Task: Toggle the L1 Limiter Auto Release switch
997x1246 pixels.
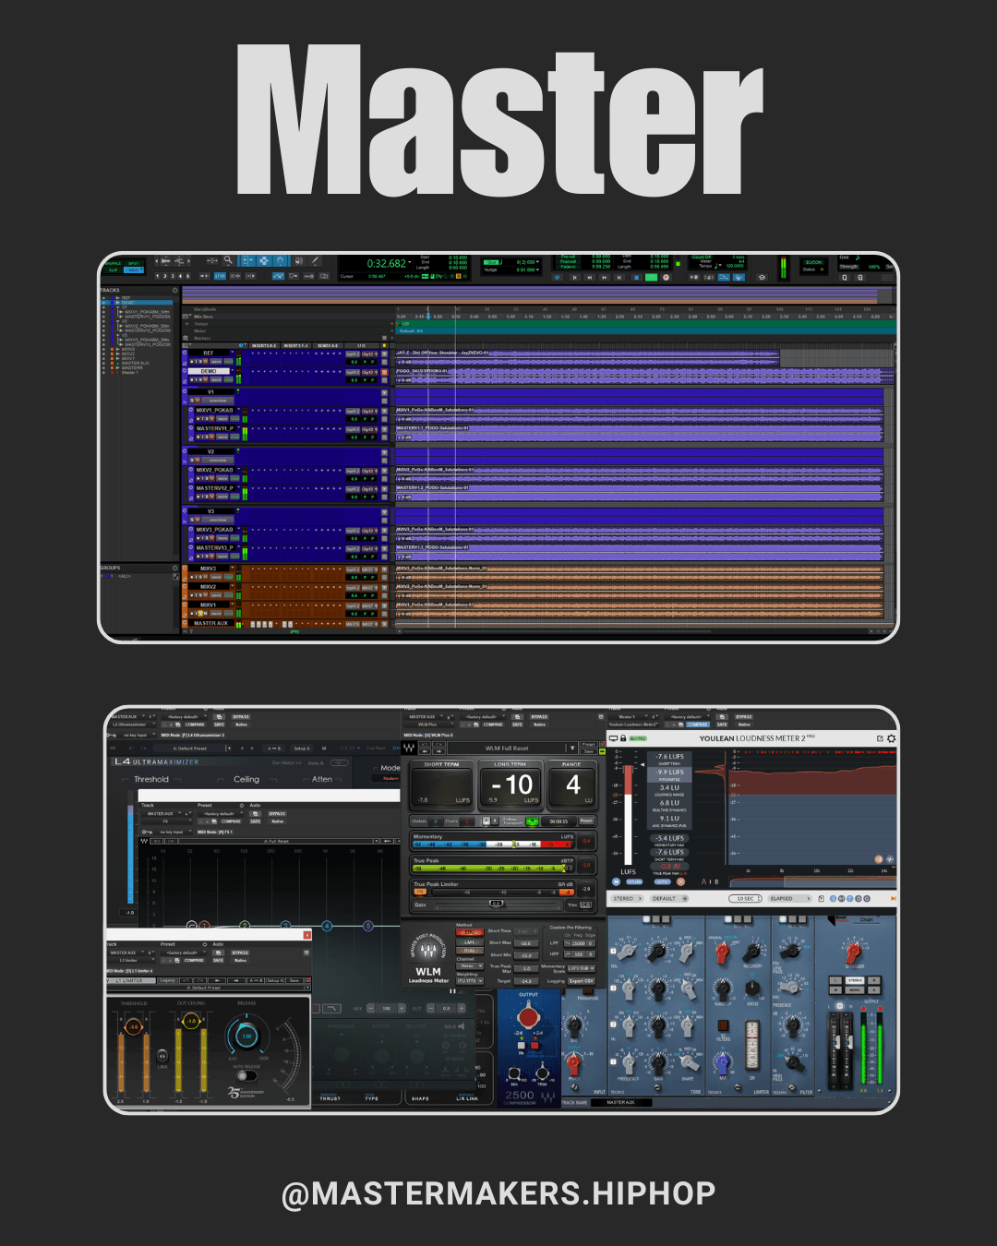Action: (246, 1075)
